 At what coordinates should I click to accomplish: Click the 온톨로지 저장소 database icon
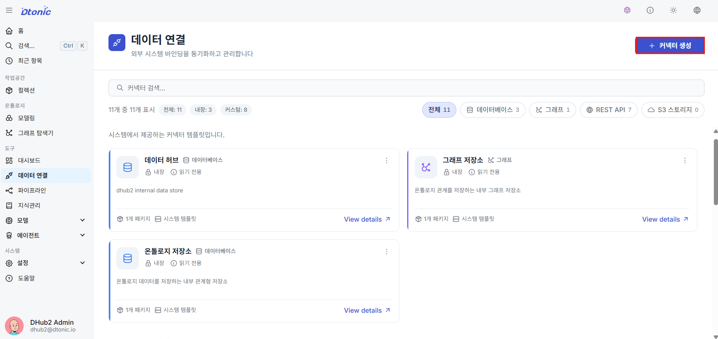coord(128,258)
